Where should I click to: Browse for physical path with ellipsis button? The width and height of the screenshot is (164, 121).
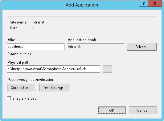click(107, 69)
